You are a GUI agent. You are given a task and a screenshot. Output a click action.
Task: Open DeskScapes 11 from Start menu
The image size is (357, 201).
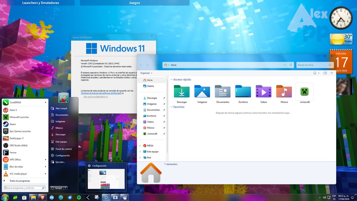[x=25, y=138]
